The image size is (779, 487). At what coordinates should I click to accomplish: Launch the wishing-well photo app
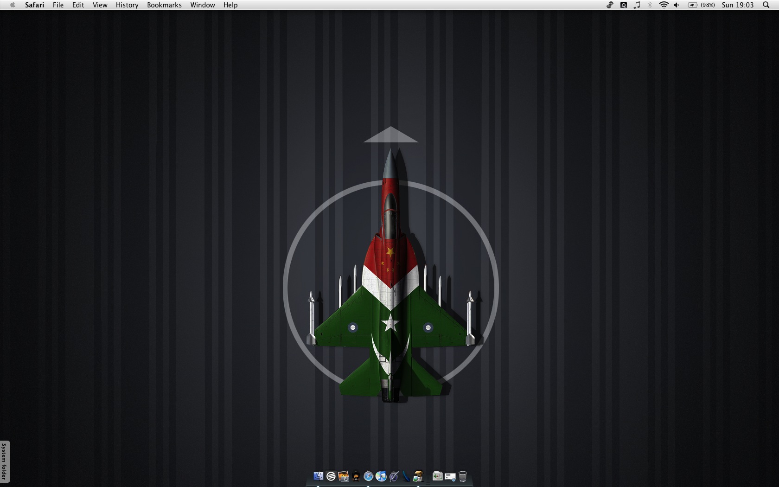[418, 476]
